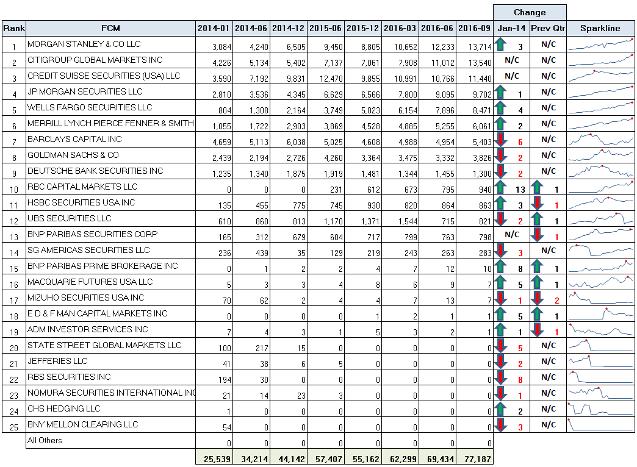The image size is (637, 467).
Task: Click Merrill Lynch's green up arrow icon
Action: point(500,123)
